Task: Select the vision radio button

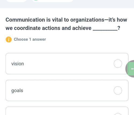Action: click(118, 64)
